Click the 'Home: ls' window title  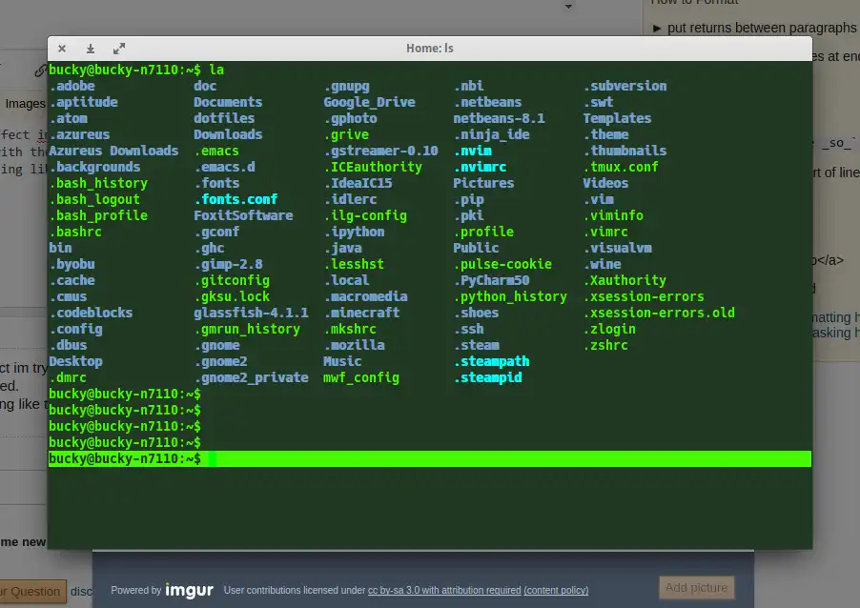[429, 49]
